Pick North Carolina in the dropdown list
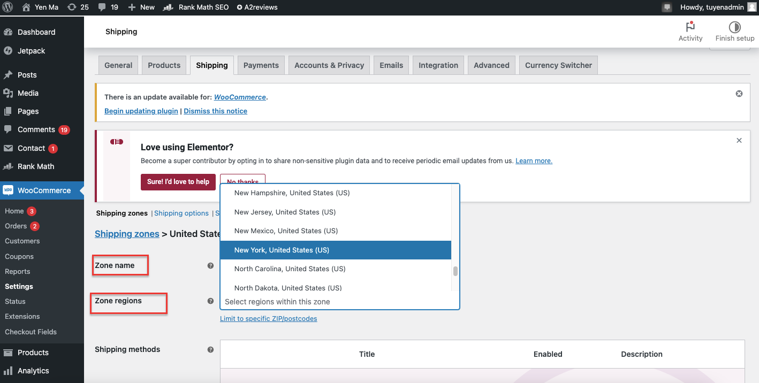Viewport: 759px width, 383px height. pos(336,269)
